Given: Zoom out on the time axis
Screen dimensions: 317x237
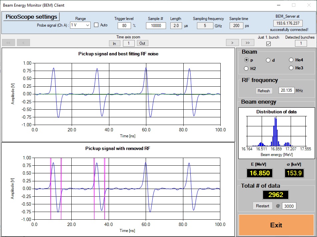Looking at the screenshot, I should click(142, 43).
